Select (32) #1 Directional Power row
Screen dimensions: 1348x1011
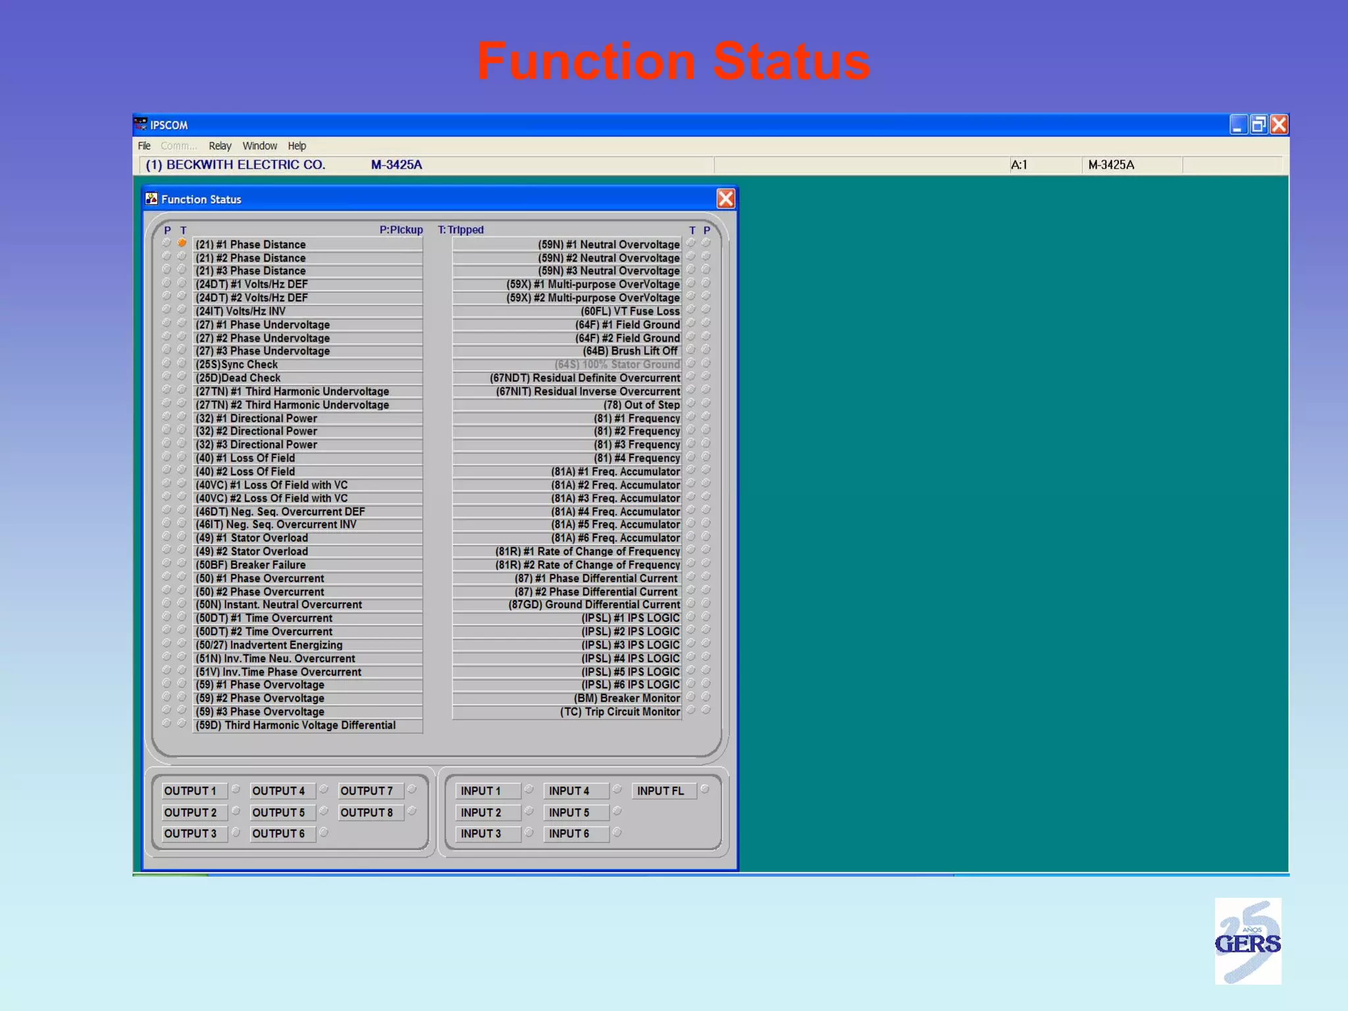click(x=308, y=418)
